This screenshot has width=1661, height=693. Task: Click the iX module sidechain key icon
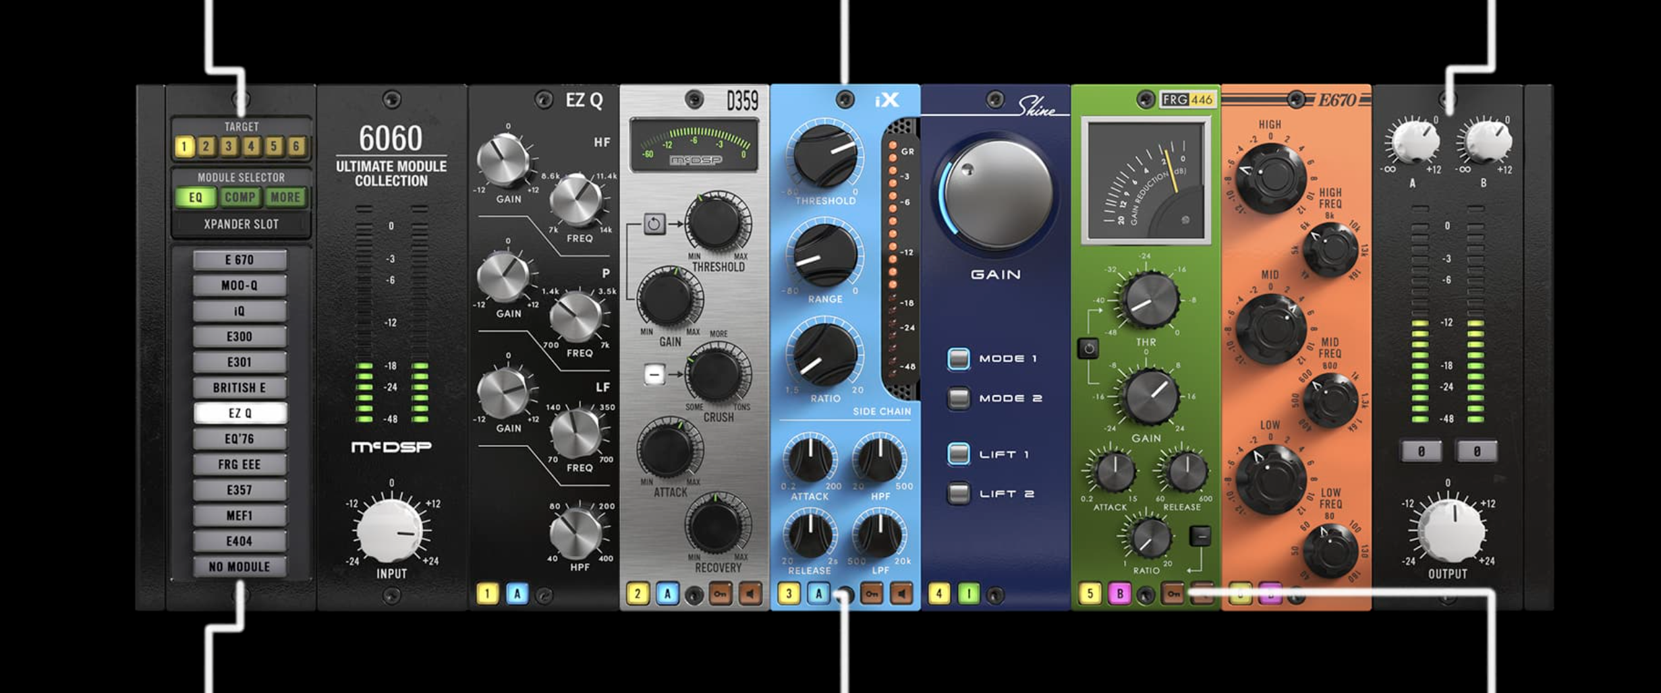(872, 594)
